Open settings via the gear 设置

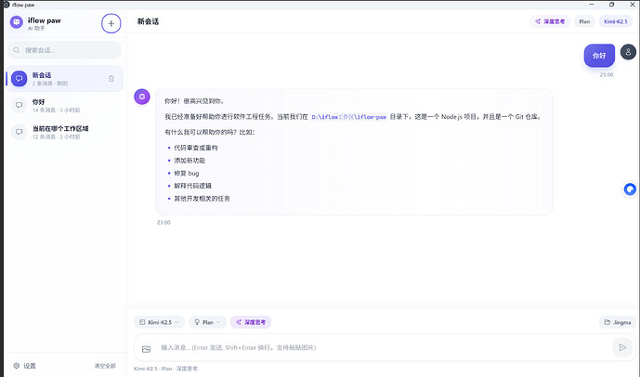25,366
